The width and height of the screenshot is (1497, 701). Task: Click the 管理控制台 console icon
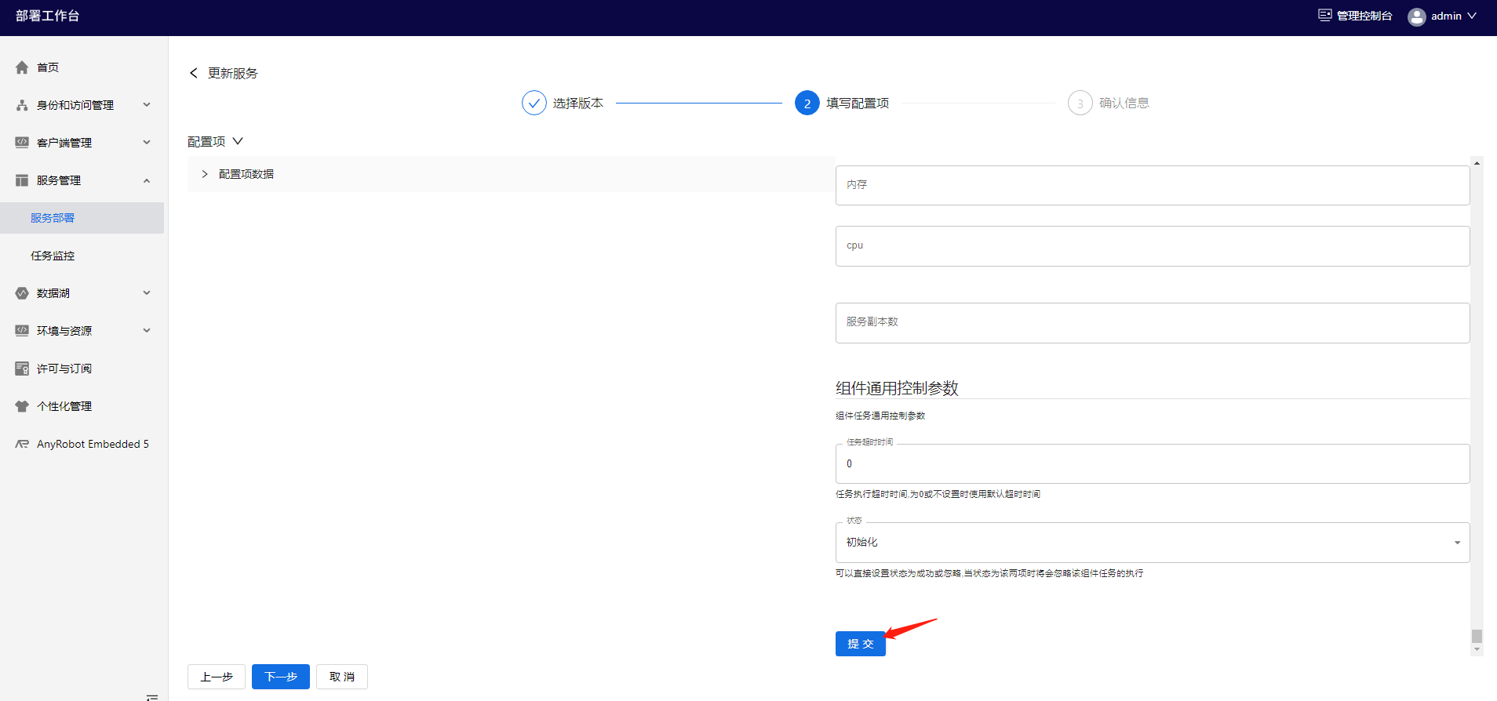tap(1325, 15)
